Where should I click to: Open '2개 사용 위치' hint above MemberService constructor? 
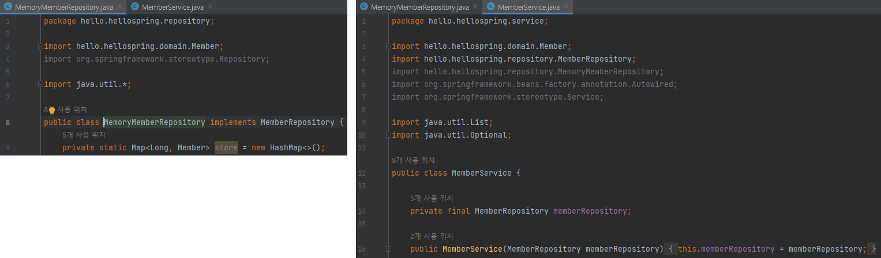point(432,236)
